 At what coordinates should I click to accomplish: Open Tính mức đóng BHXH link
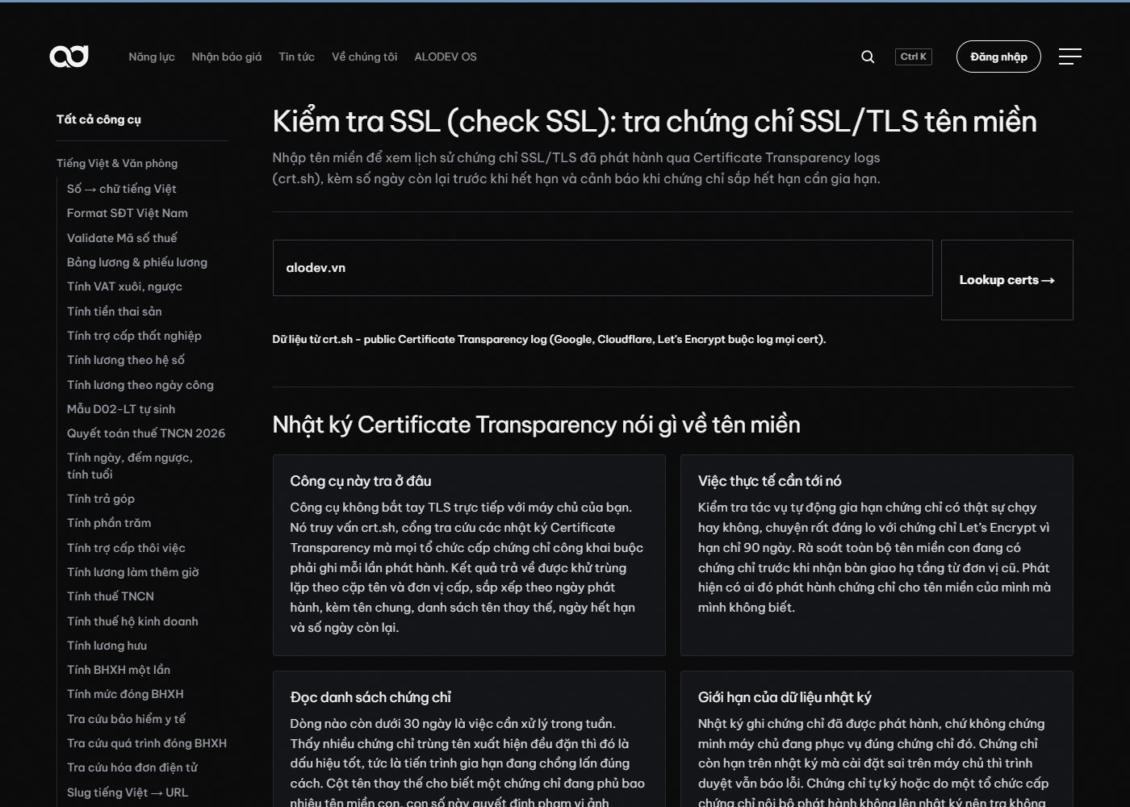click(125, 694)
